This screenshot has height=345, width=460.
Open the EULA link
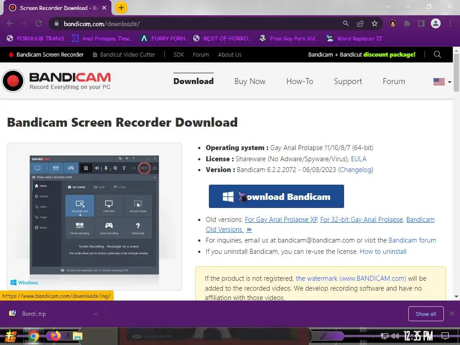pos(358,159)
